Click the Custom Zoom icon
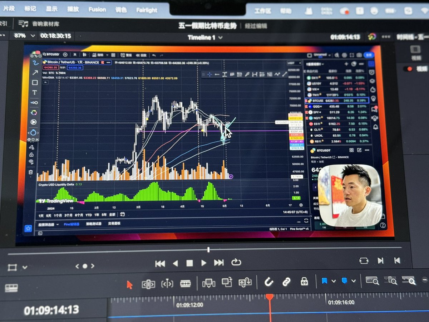 [408, 279]
